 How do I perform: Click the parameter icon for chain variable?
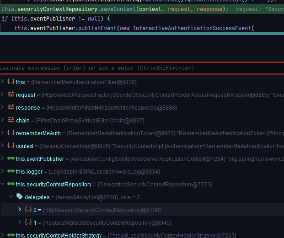point(11,120)
